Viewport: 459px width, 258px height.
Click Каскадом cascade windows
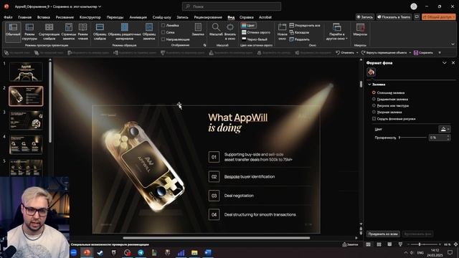coord(299,32)
